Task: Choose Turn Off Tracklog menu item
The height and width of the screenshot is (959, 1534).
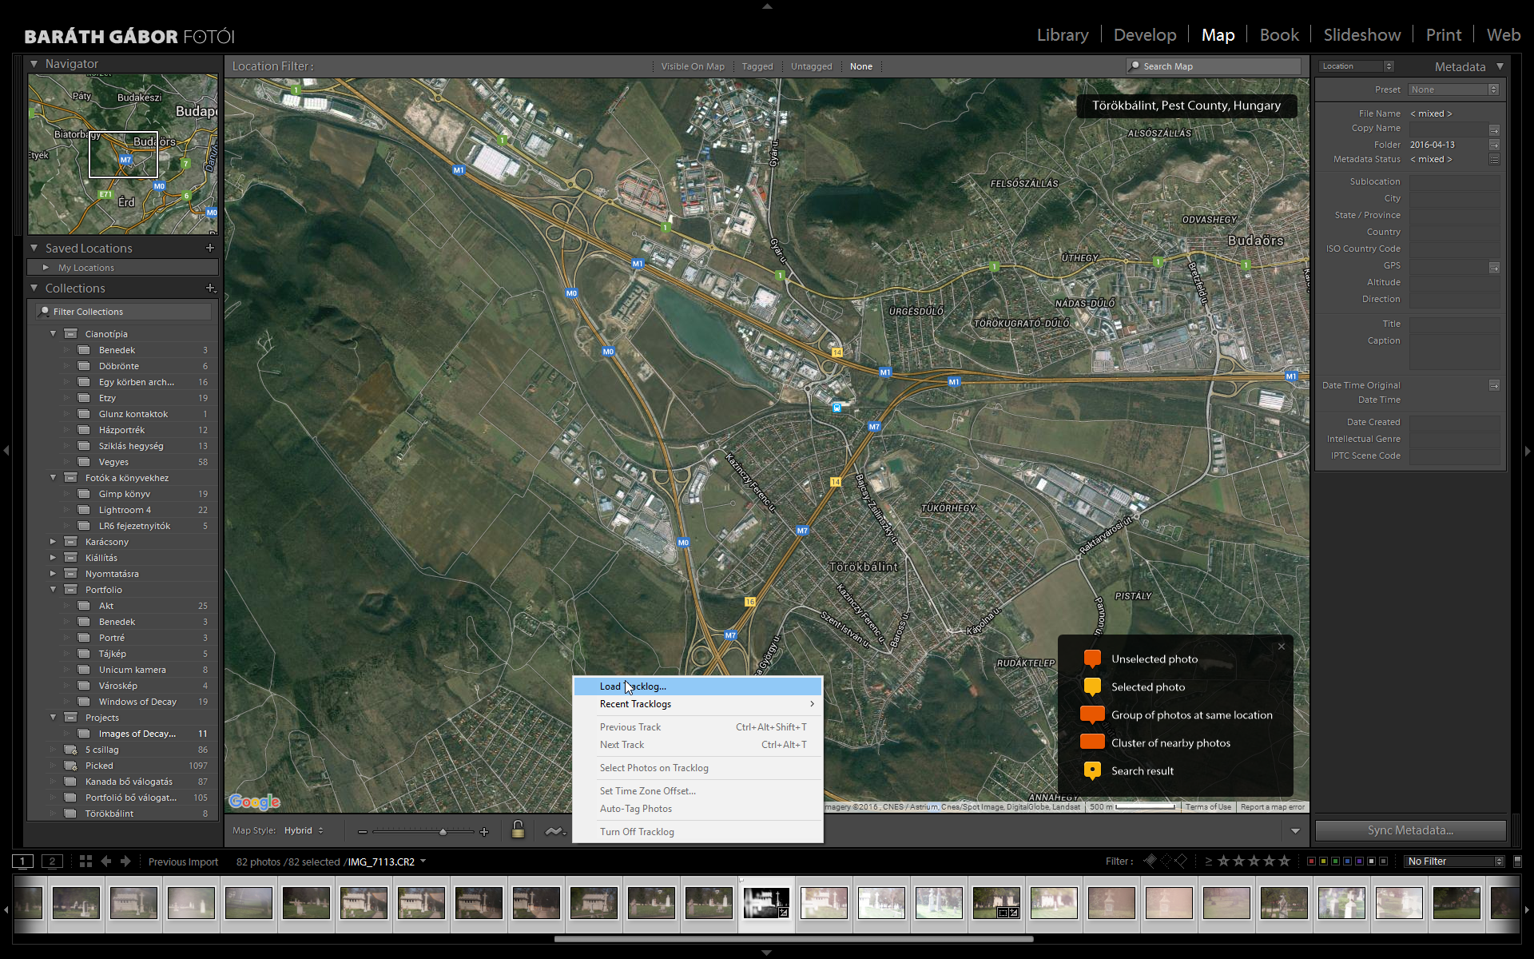Action: point(697,832)
